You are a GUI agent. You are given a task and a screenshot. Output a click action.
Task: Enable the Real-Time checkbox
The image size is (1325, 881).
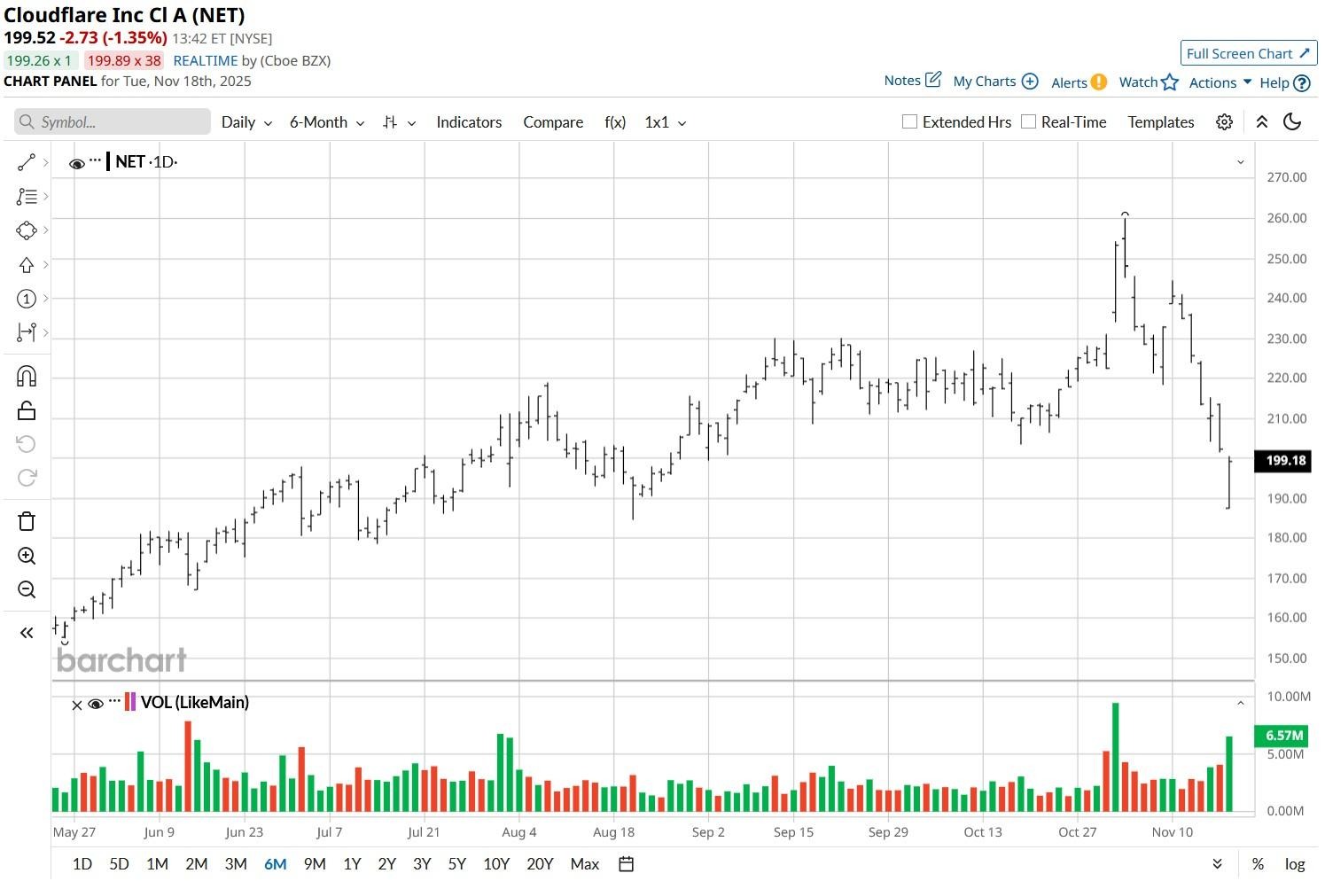[1028, 121]
